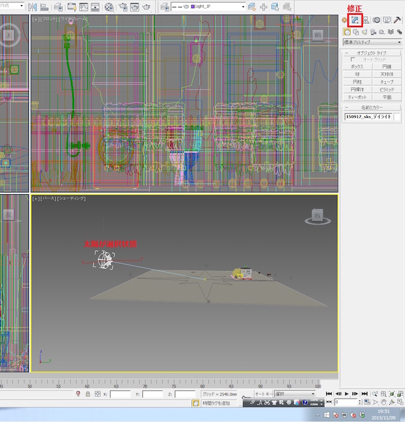Viewport: 405px width, 422px height.
Task: Toggle the selection lock icon
Action: [87, 394]
